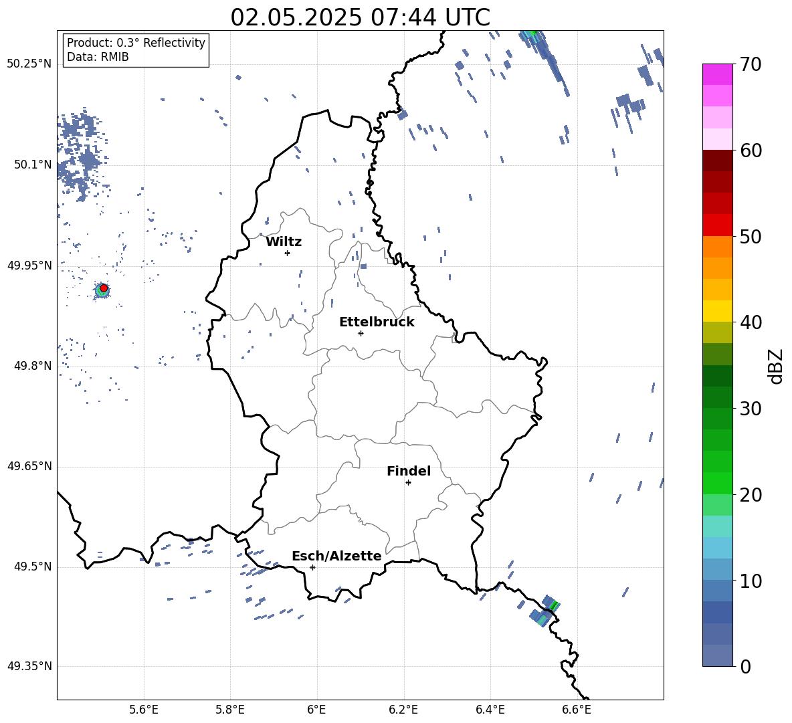The height and width of the screenshot is (723, 792).
Task: Click the Findel cross marker
Action: point(408,483)
